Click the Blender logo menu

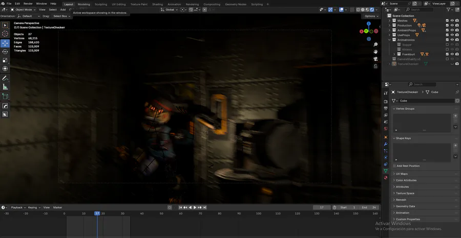coord(3,4)
